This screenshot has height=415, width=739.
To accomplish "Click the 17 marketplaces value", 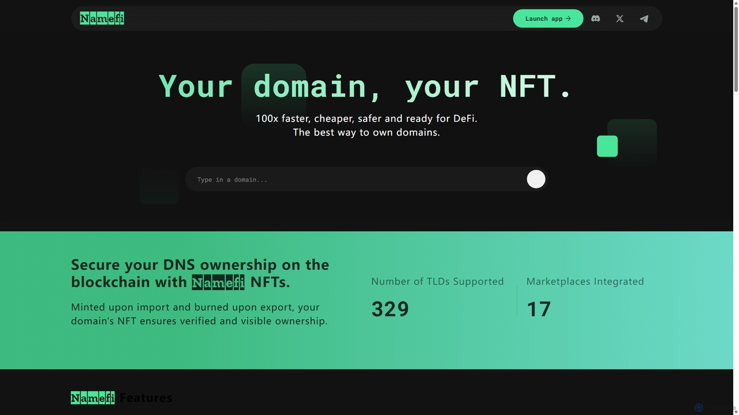I will click(x=539, y=309).
